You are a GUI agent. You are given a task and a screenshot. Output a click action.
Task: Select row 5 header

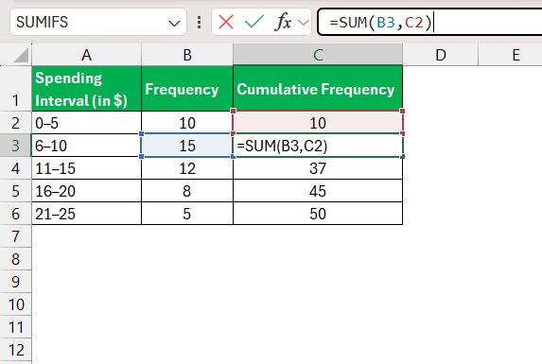pyautogui.click(x=15, y=191)
